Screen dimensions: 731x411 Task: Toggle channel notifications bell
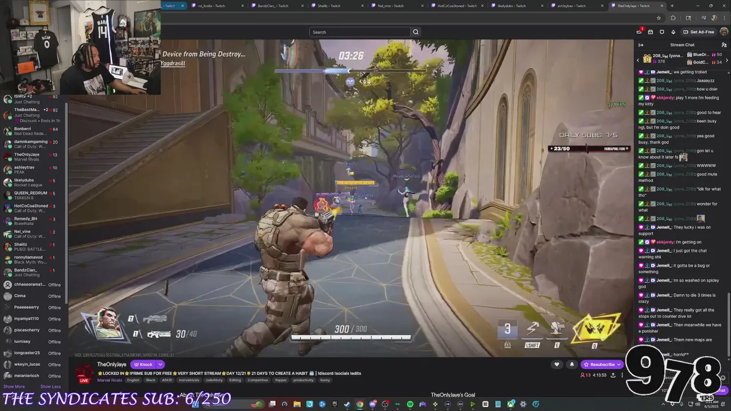pos(572,364)
